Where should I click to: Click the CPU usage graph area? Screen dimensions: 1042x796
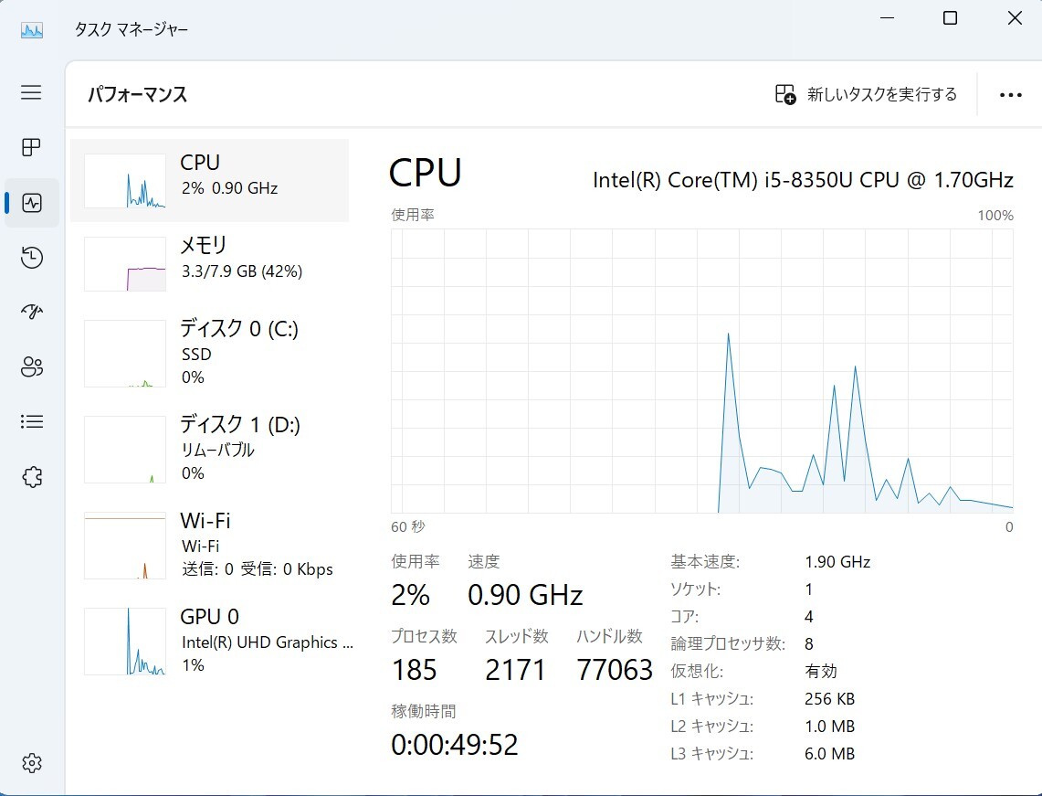tap(701, 370)
